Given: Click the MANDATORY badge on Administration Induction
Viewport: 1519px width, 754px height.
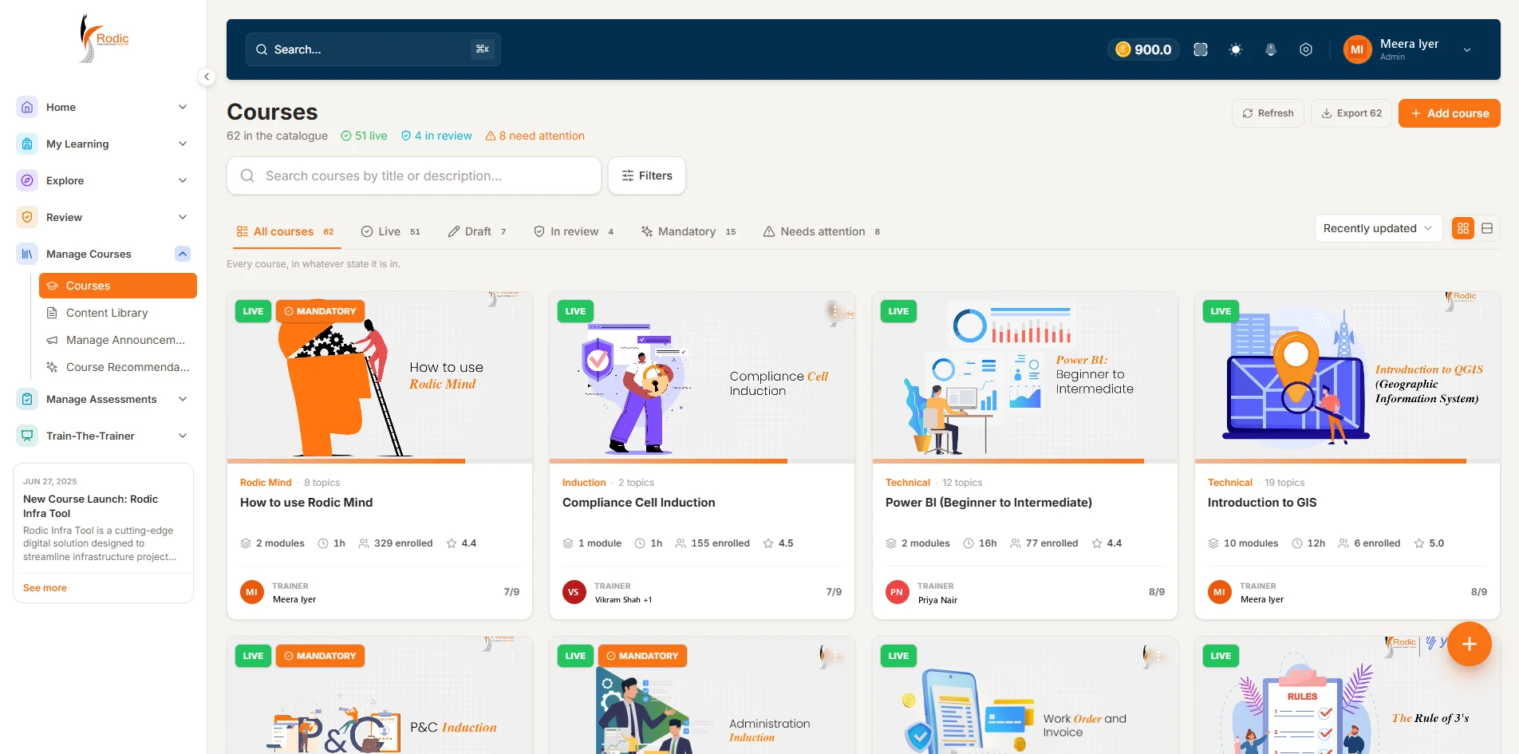Looking at the screenshot, I should (x=642, y=656).
